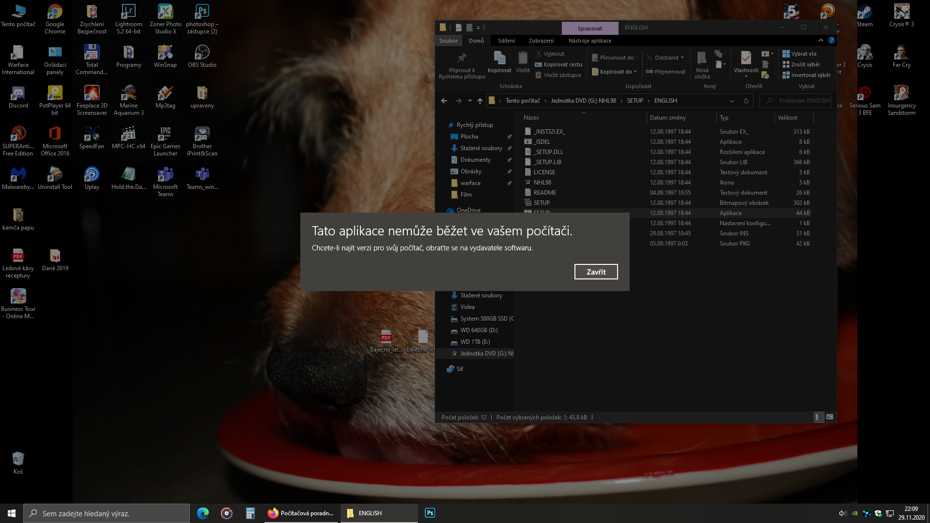Click the refresh icon beside address bar
Screen dimensions: 930x523
746,101
